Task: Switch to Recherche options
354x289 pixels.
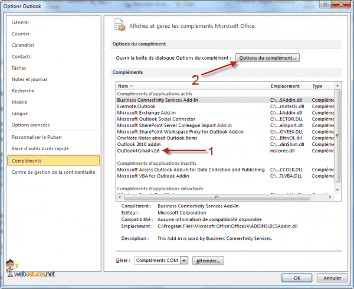Action: click(23, 90)
